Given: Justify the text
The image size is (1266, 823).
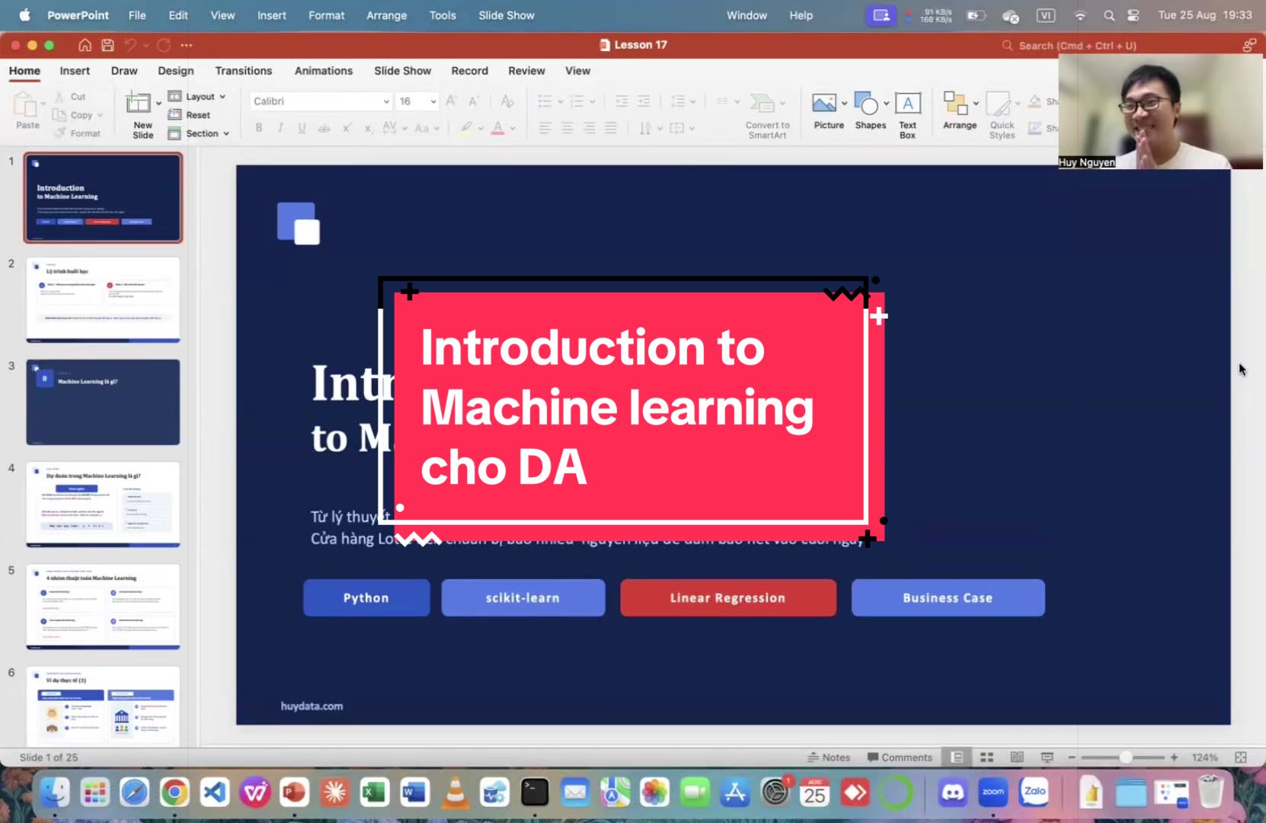Looking at the screenshot, I should (611, 128).
